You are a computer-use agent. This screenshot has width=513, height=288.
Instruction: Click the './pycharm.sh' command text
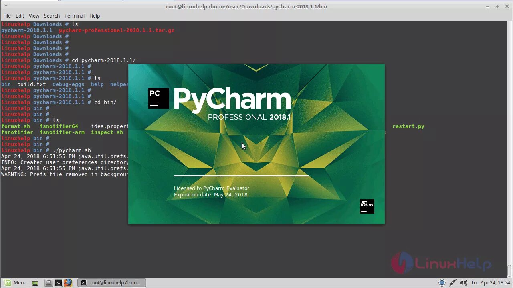click(72, 150)
